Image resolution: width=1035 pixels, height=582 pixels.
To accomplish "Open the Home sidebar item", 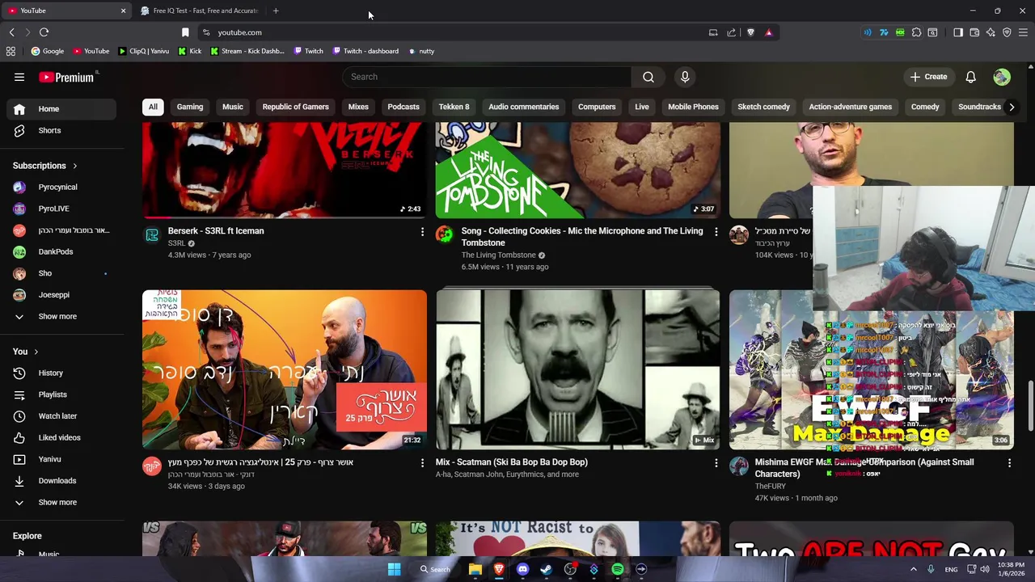I will click(61, 108).
